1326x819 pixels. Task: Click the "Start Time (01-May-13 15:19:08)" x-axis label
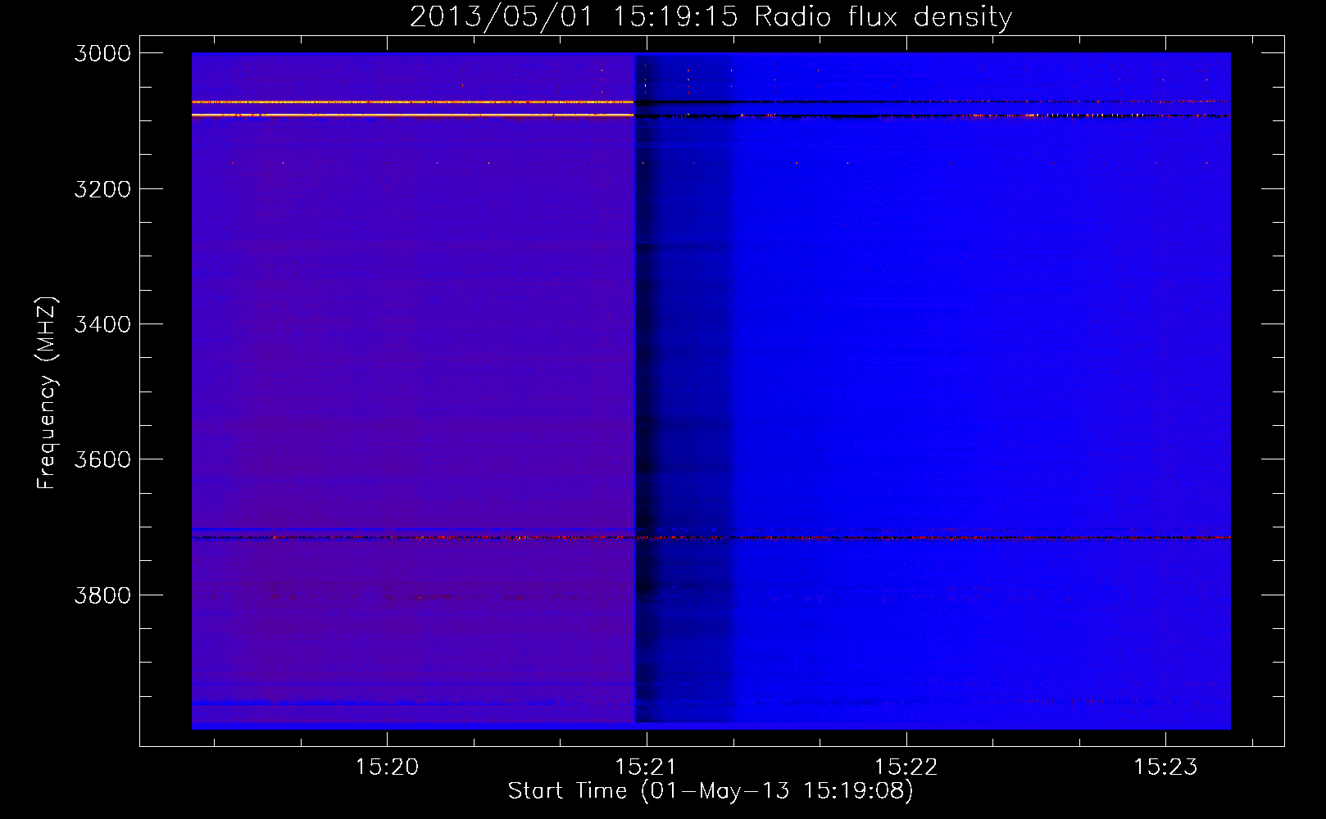[711, 790]
